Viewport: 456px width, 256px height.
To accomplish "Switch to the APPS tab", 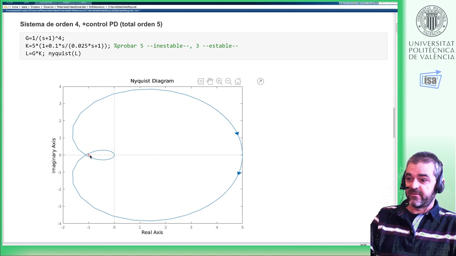I will (x=26, y=2).
